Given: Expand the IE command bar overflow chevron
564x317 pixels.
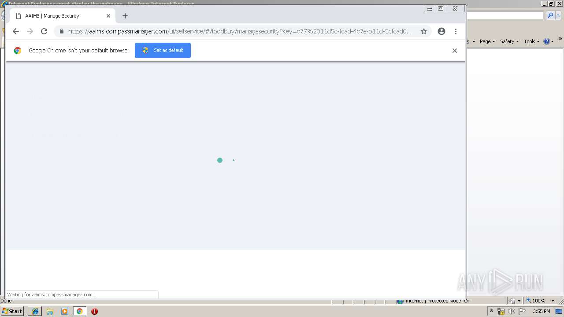Looking at the screenshot, I should click(560, 39).
